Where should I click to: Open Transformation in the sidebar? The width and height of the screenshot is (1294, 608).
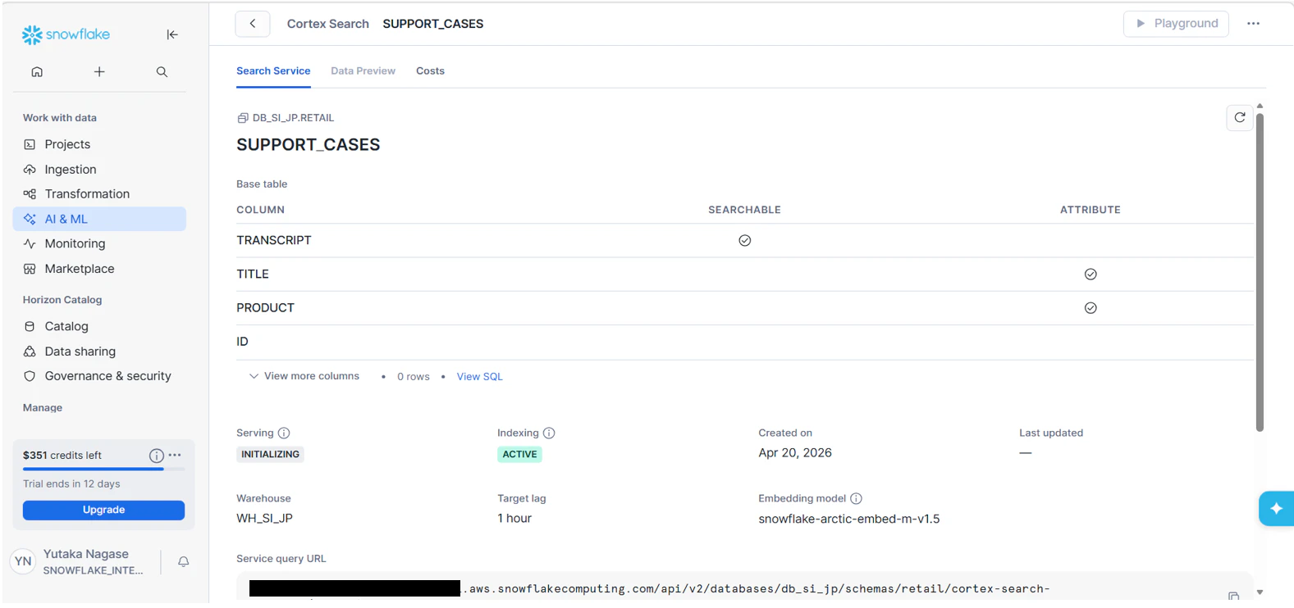(99, 194)
